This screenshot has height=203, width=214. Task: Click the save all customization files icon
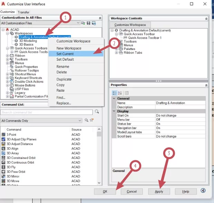coord(89,23)
